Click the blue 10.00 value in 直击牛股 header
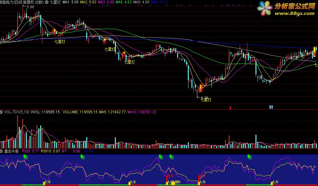This screenshot has height=186, width=318. 88,151
